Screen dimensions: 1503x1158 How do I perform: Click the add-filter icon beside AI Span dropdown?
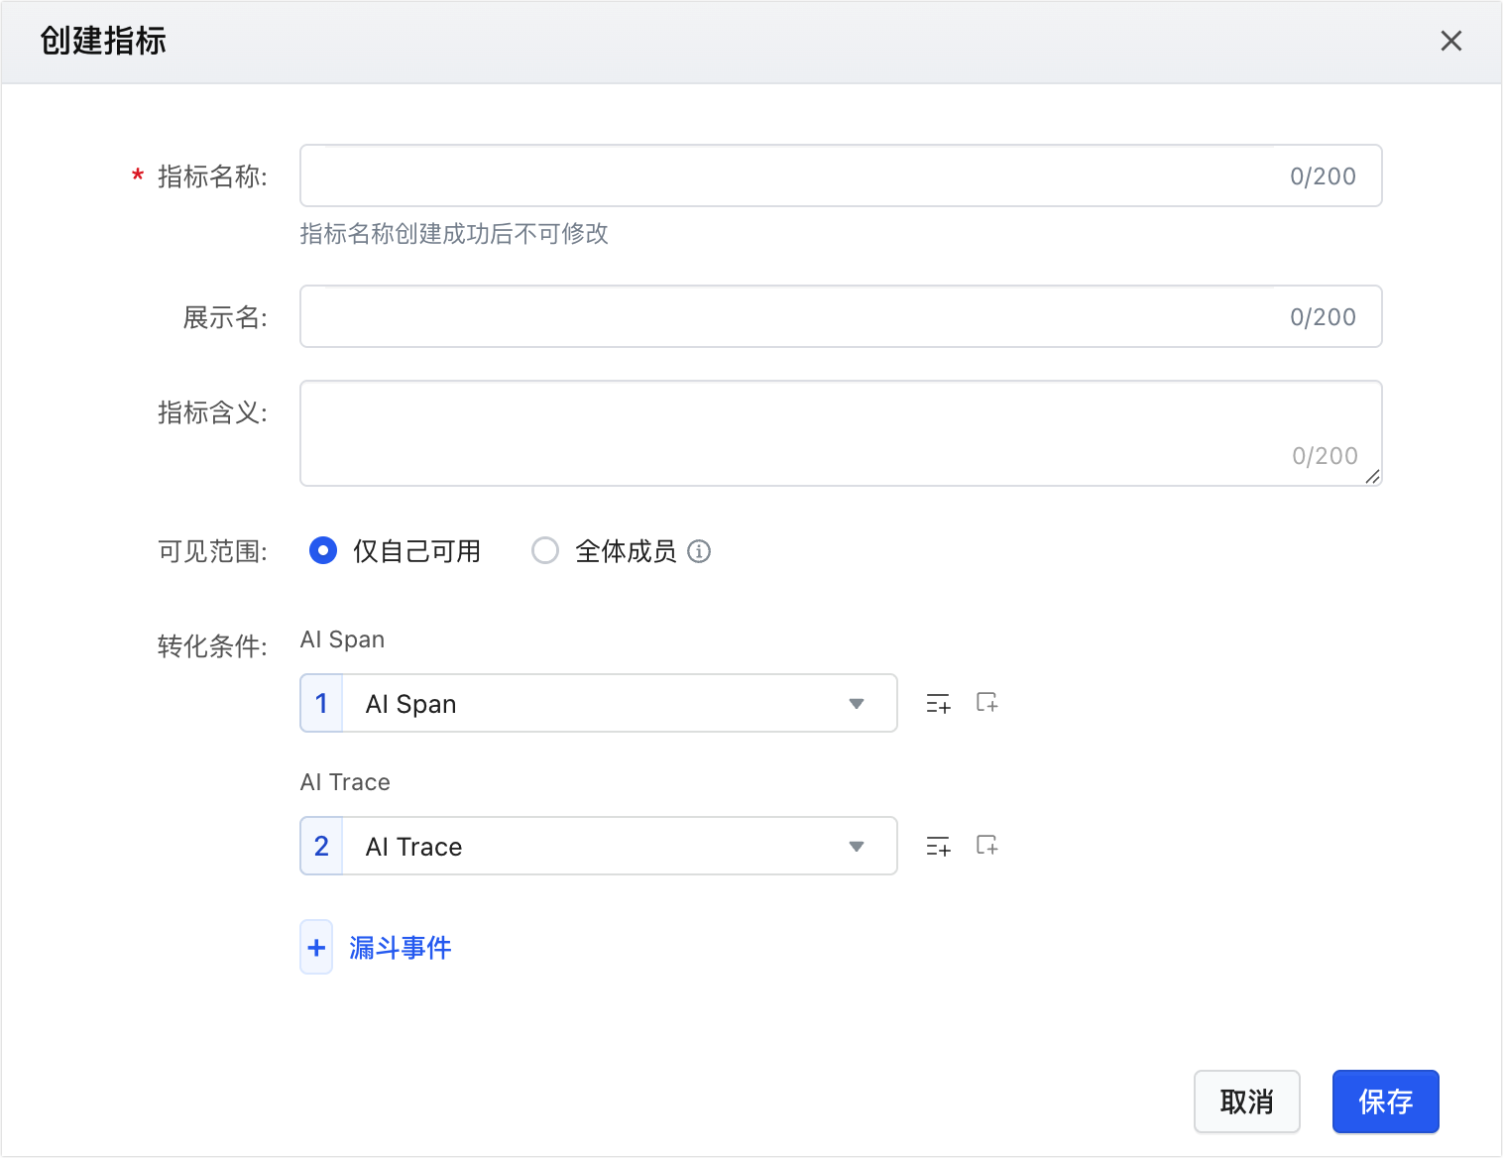coord(938,704)
